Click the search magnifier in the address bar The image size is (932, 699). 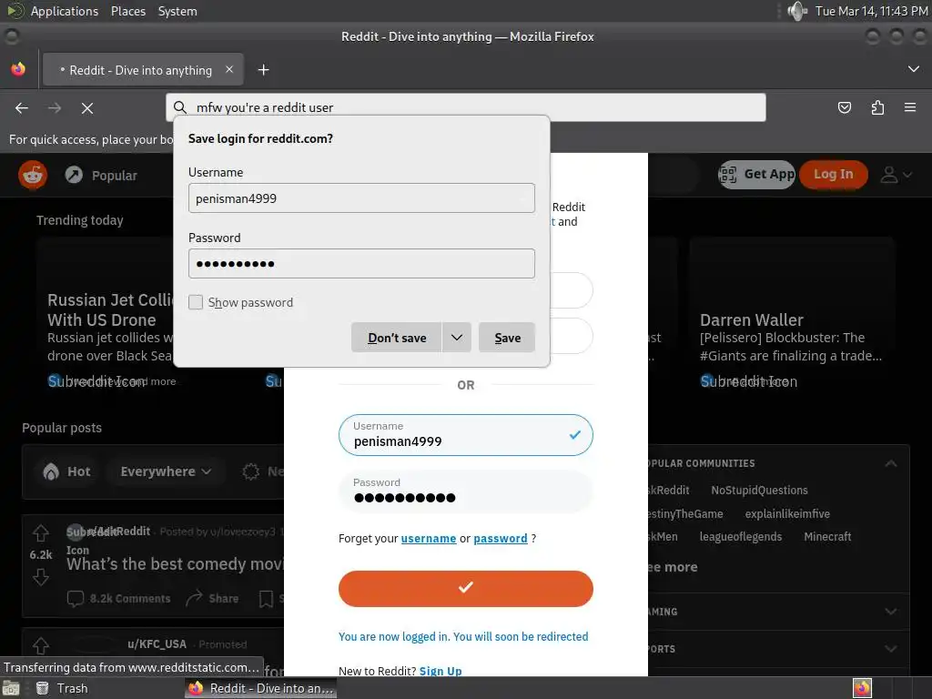(180, 107)
